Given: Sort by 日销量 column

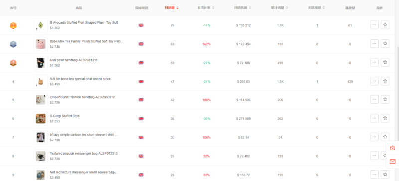Looking at the screenshot, I should point(172,8).
